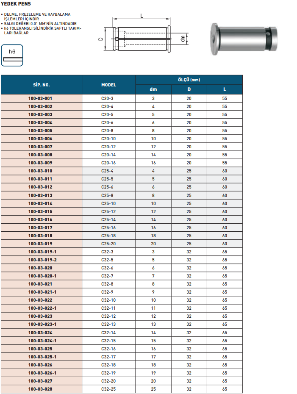Screen dimensions: 297x394
Task: Select the SİP. NO. column header
Action: (41, 85)
